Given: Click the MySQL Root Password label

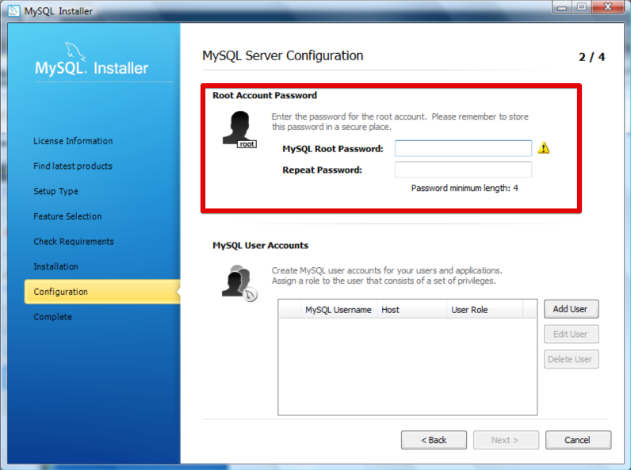Looking at the screenshot, I should point(333,149).
